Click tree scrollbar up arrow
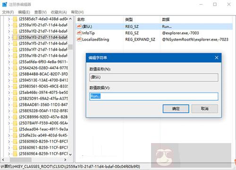This screenshot has height=170, width=236. (70, 18)
